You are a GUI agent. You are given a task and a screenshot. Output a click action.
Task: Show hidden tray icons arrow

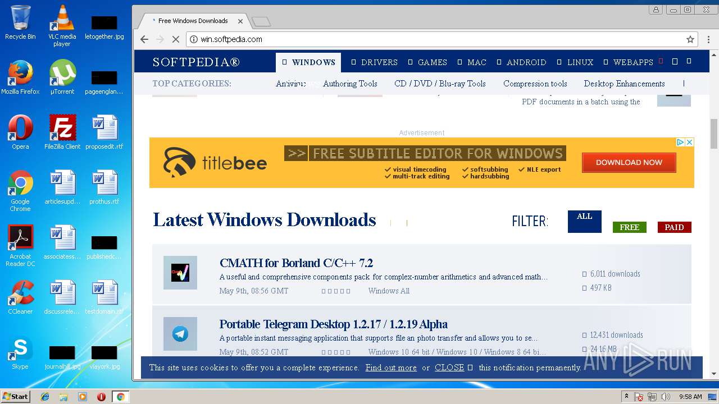626,397
